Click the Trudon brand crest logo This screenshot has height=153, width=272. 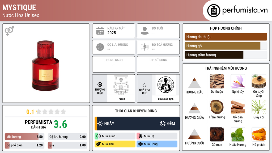click(121, 85)
